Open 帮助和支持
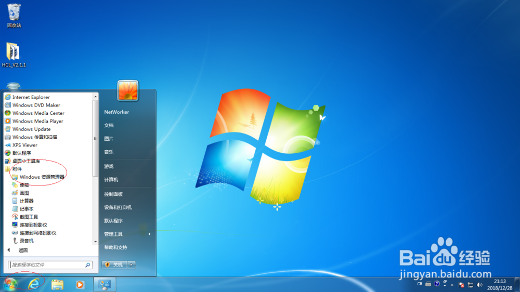This screenshot has height=292, width=520. 116,247
